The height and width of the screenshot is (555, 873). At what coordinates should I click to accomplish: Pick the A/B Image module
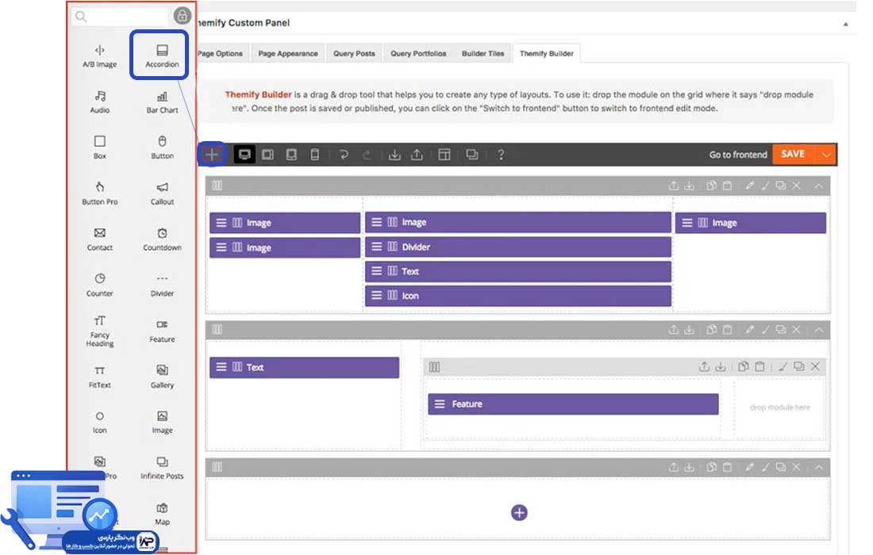point(100,56)
